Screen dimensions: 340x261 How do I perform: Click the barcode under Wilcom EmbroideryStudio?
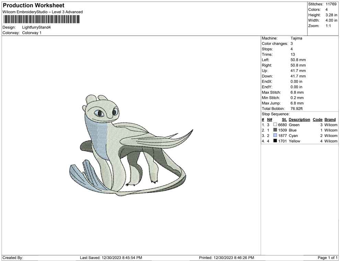(x=41, y=20)
